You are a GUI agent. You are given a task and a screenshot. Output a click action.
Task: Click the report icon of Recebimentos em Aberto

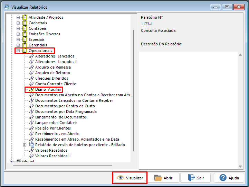[32, 134]
